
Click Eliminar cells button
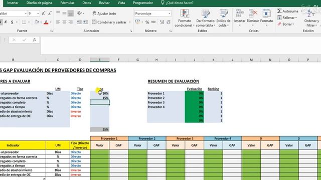coord(253,18)
